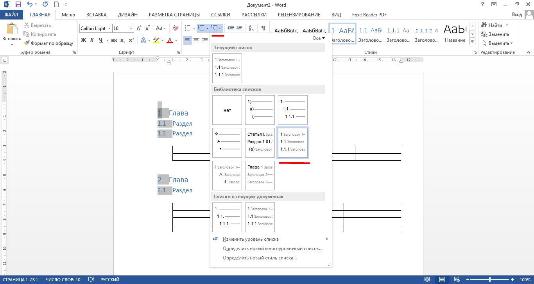Decrease font size with the smaller A icon

(147, 28)
